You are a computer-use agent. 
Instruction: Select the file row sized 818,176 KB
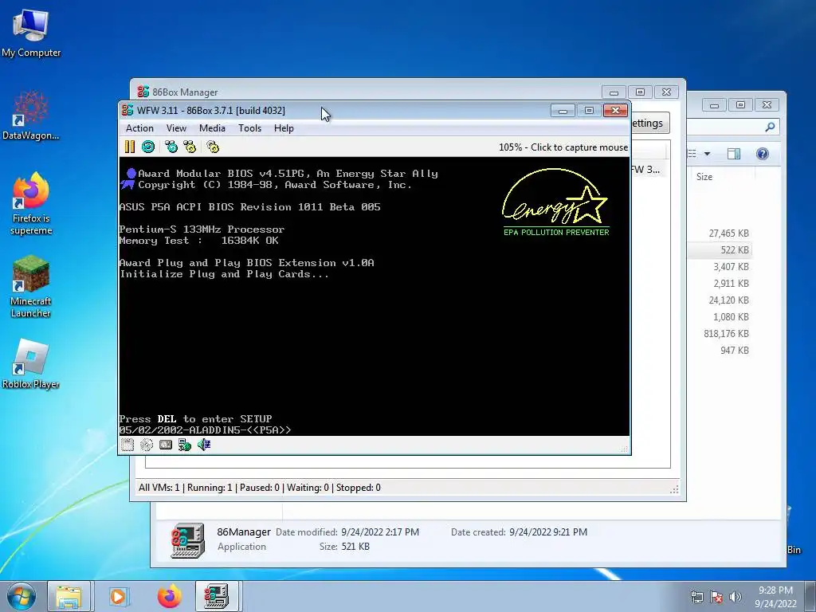click(x=726, y=334)
